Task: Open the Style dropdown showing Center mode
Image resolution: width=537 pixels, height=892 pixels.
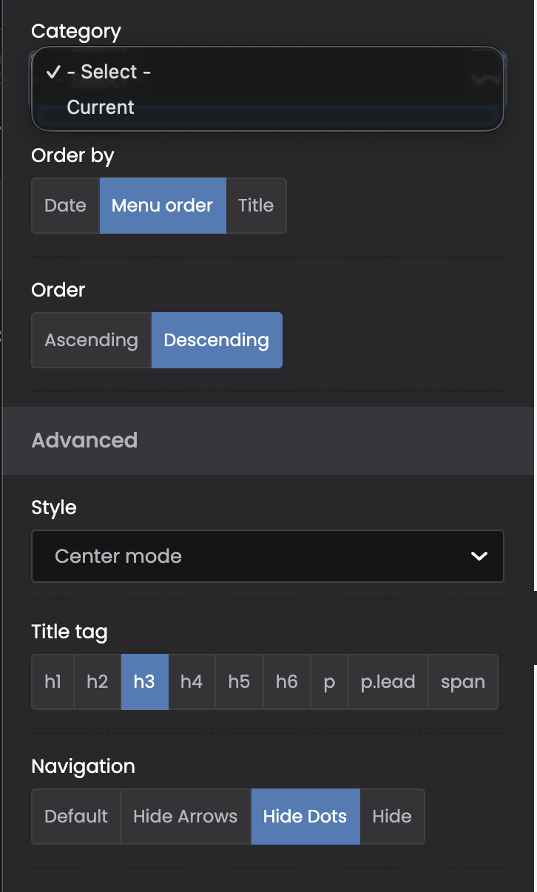Action: (x=251, y=556)
